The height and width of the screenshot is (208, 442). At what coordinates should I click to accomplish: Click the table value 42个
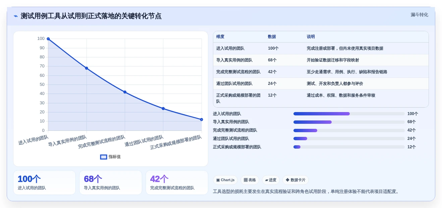[272, 72]
